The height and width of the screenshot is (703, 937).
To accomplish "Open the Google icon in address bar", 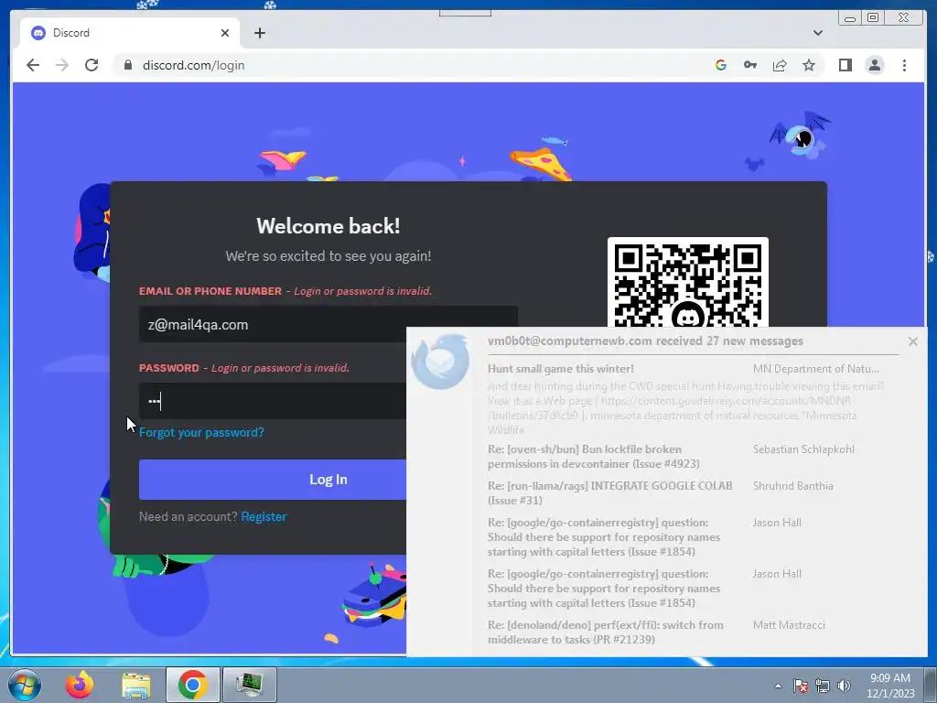I will pos(721,65).
